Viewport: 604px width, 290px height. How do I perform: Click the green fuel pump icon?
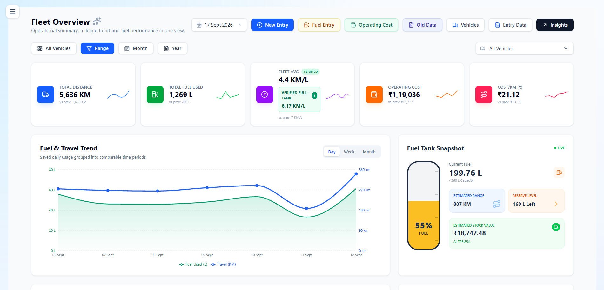pyautogui.click(x=155, y=94)
